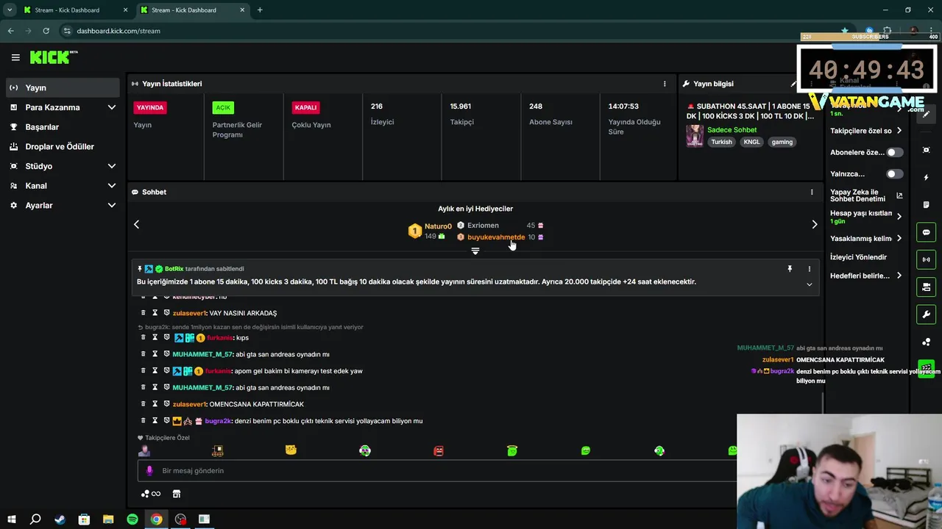Select the cat emote in emote row
The height and width of the screenshot is (529, 942).
(x=291, y=450)
